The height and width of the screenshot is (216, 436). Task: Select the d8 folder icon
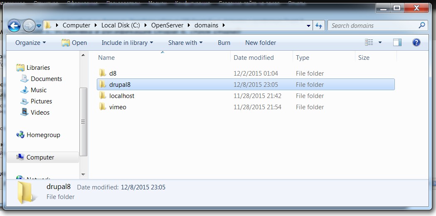click(x=103, y=73)
